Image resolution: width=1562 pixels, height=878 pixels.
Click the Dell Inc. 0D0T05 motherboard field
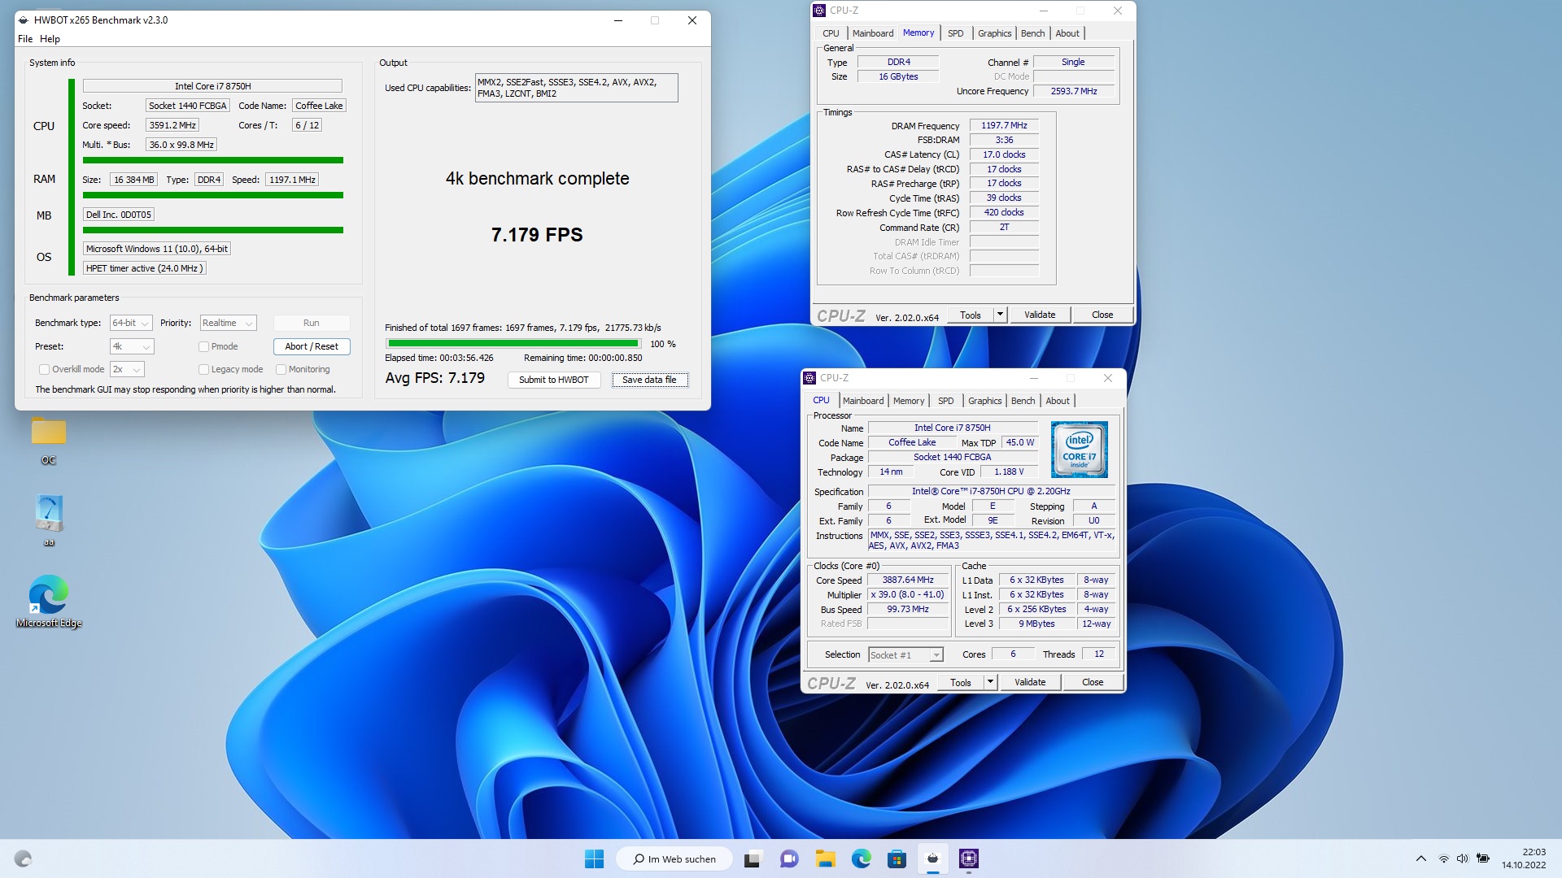[x=119, y=215]
